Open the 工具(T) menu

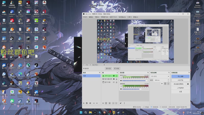130,17
